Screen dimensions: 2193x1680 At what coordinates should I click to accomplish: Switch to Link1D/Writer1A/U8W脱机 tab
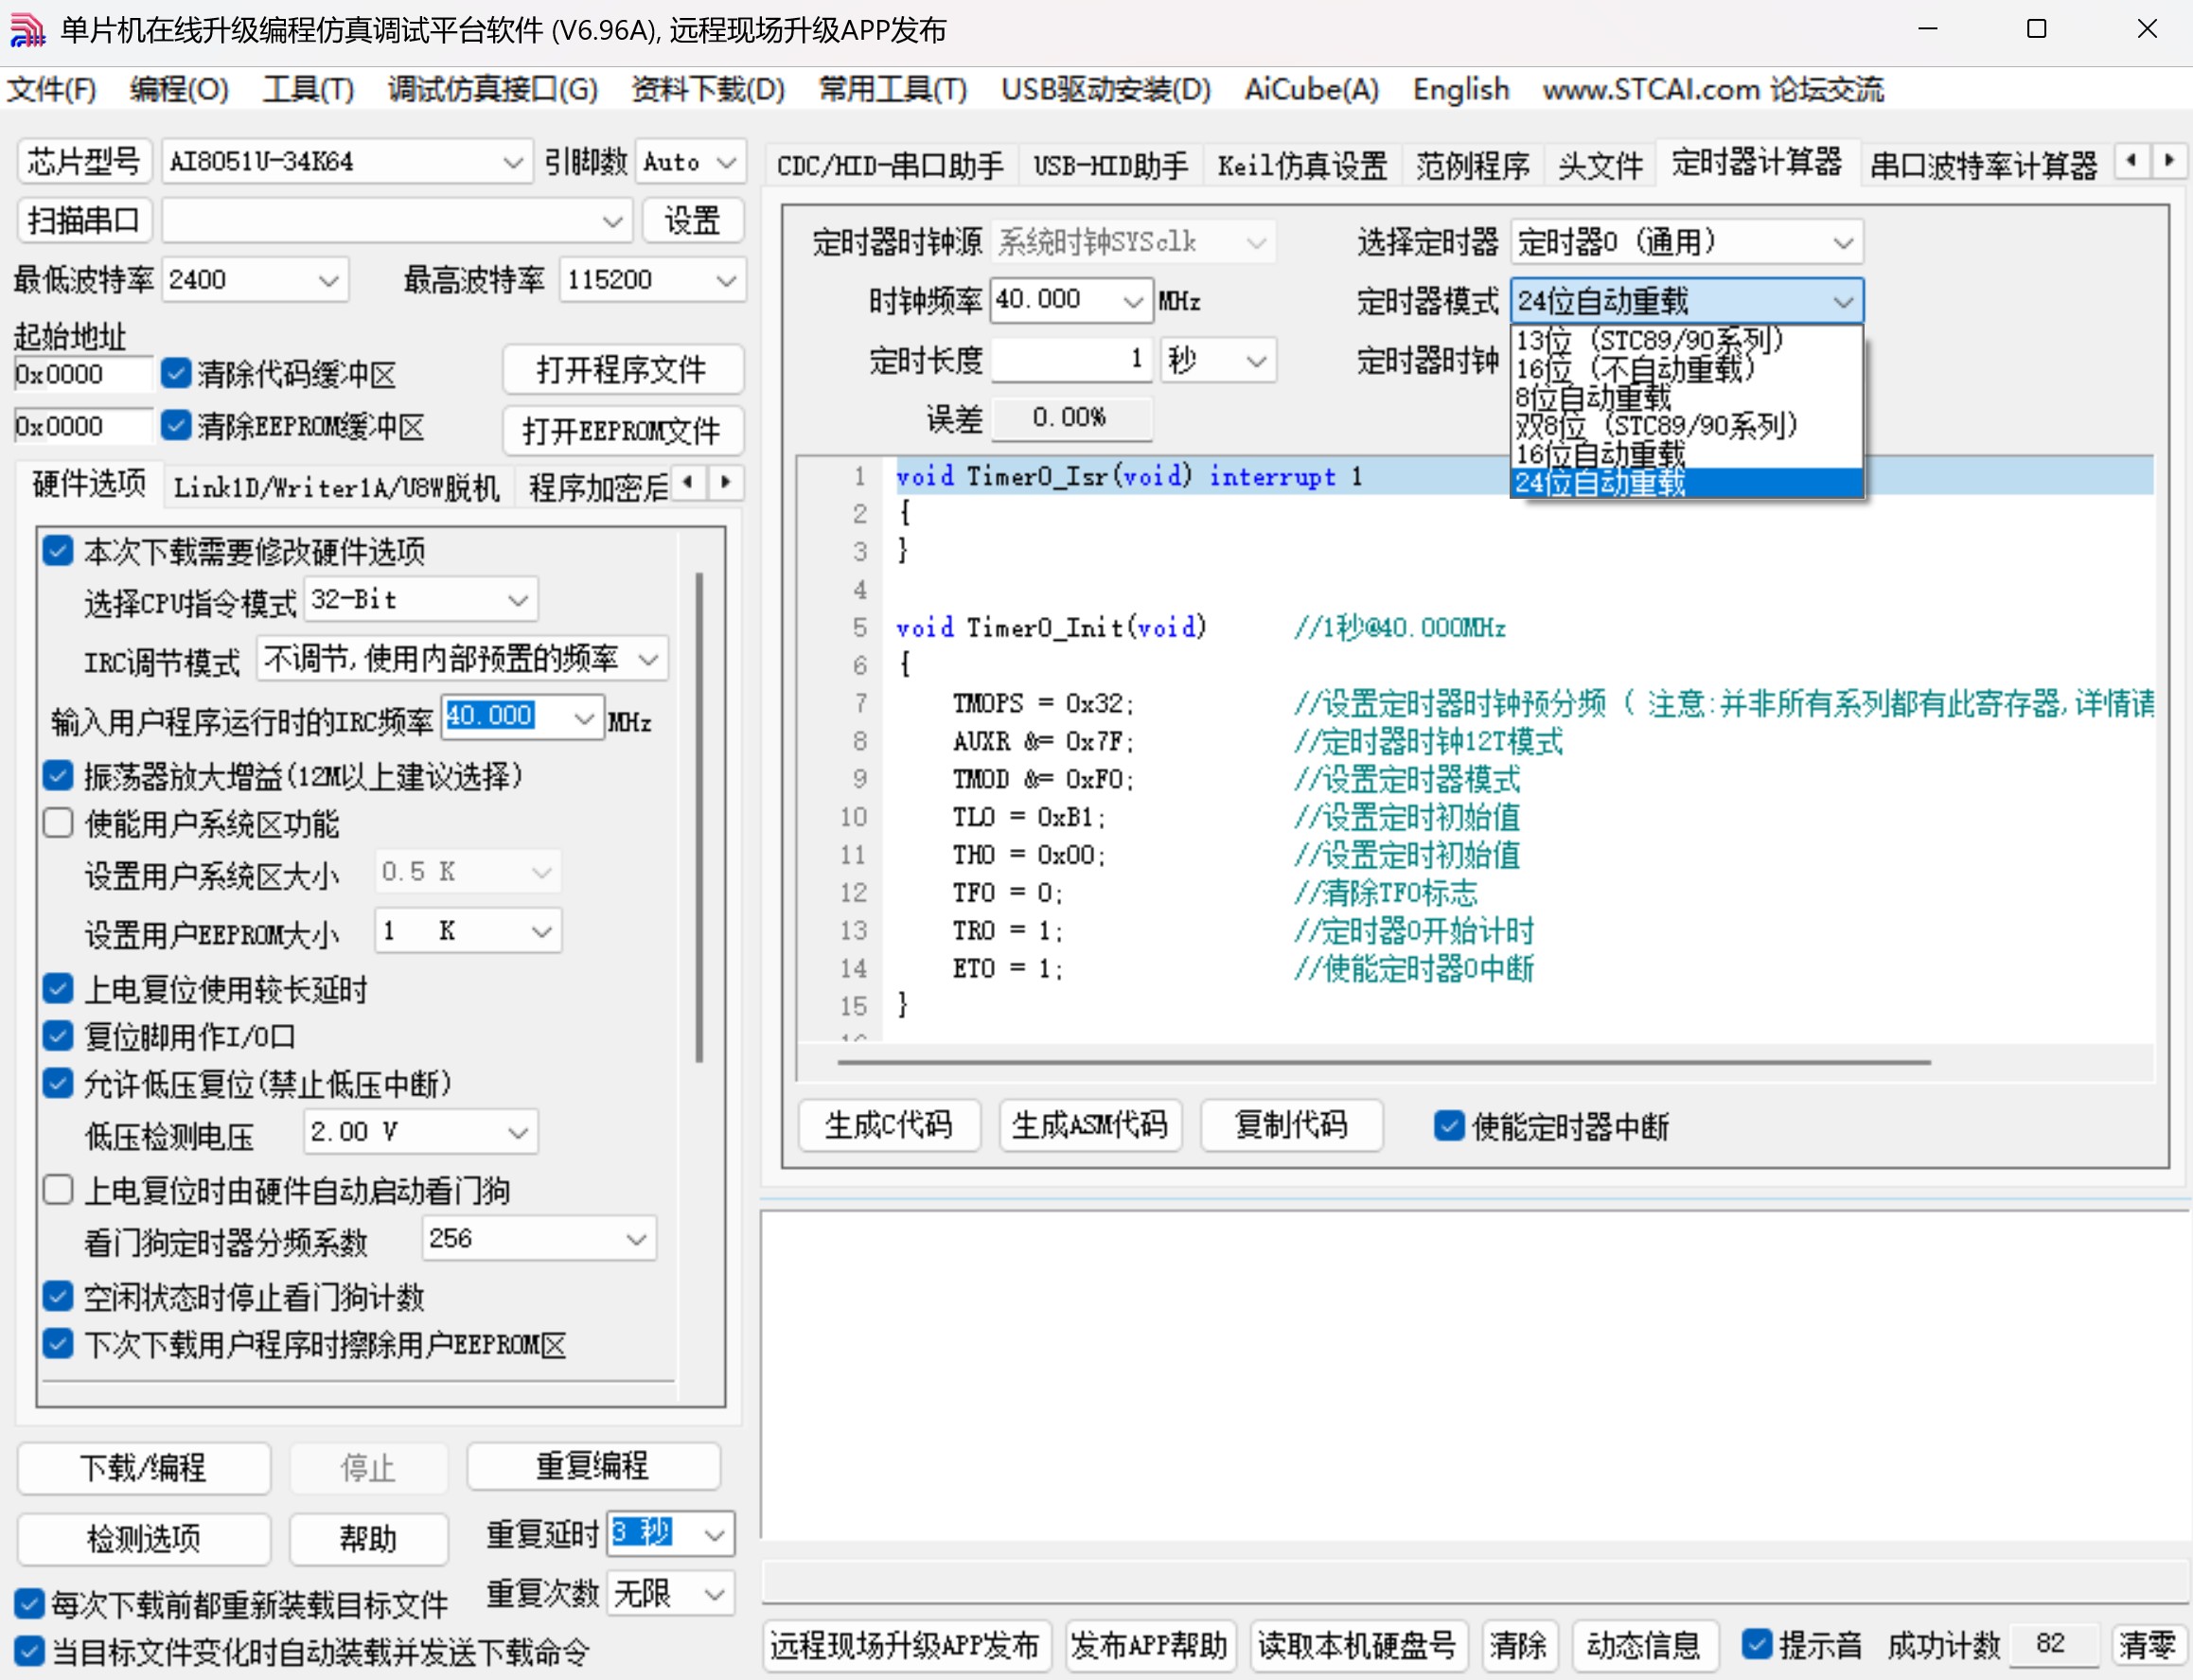337,486
